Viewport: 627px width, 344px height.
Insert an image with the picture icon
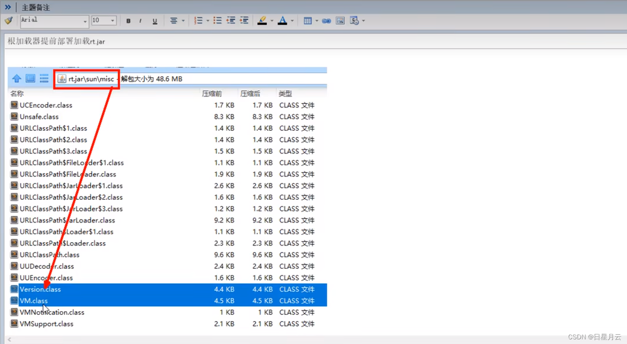pyautogui.click(x=340, y=21)
